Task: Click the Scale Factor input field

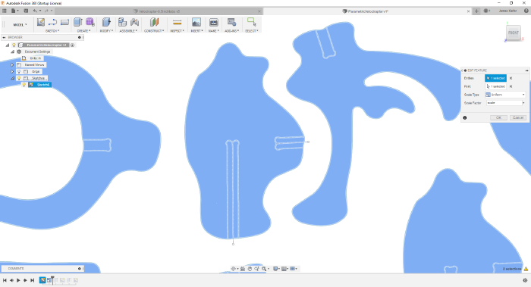Action: point(504,103)
